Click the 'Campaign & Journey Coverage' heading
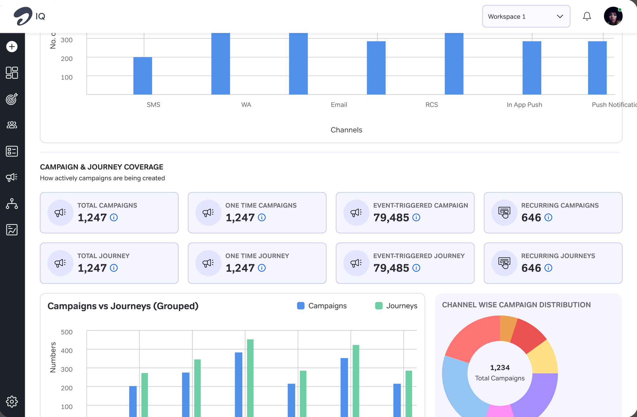Viewport: 637px width, 417px height. 102,167
